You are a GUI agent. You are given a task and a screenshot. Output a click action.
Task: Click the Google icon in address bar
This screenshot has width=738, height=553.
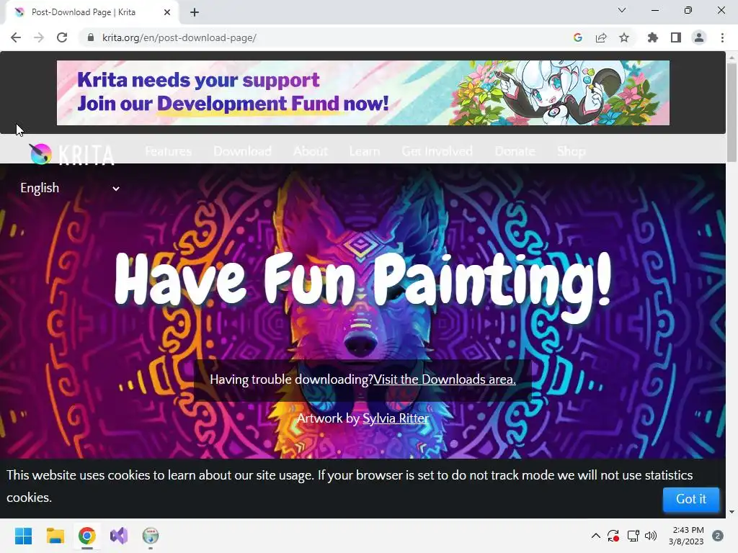pyautogui.click(x=578, y=37)
